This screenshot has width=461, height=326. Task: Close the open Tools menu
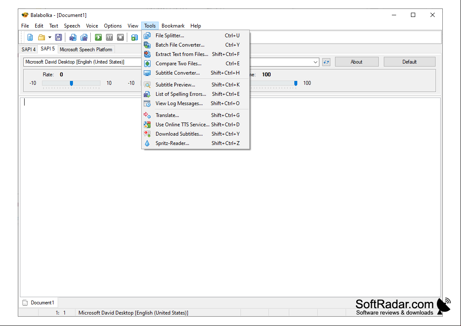[x=150, y=26]
